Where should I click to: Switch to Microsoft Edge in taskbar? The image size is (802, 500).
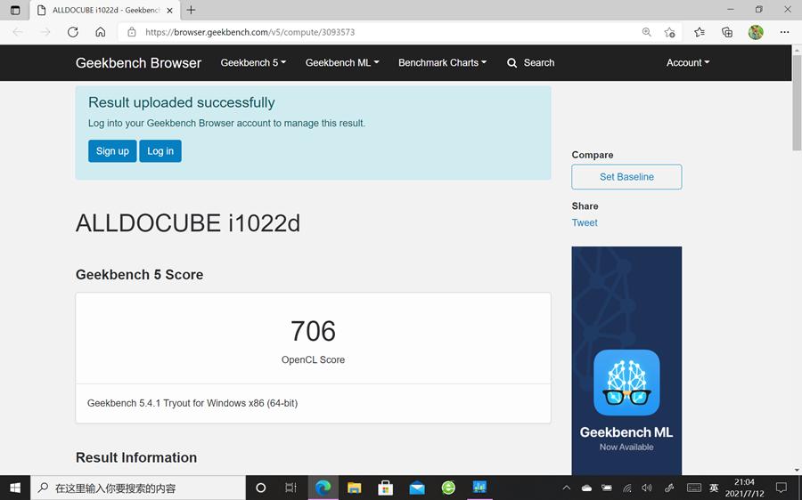pos(323,488)
